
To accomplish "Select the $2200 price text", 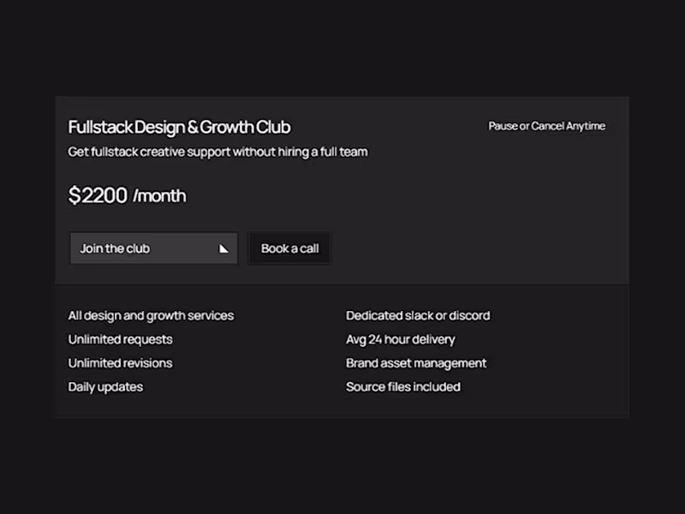I will click(97, 195).
